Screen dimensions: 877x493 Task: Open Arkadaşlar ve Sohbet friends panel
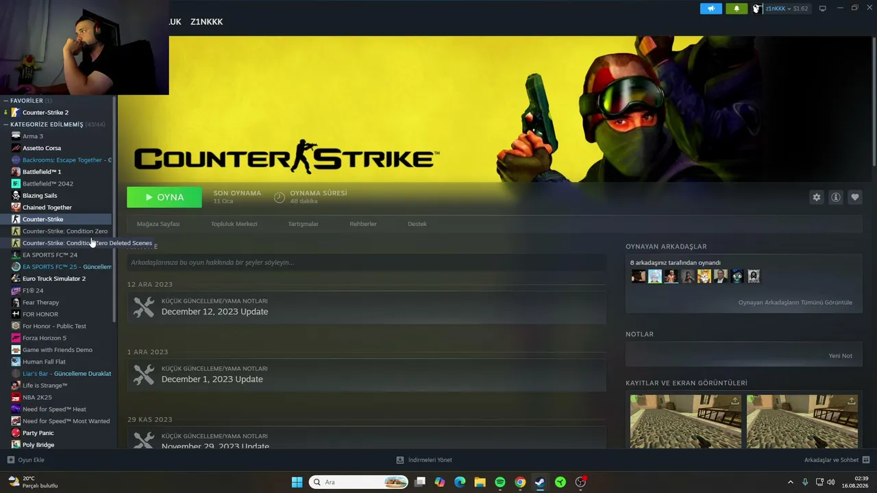[837, 460]
